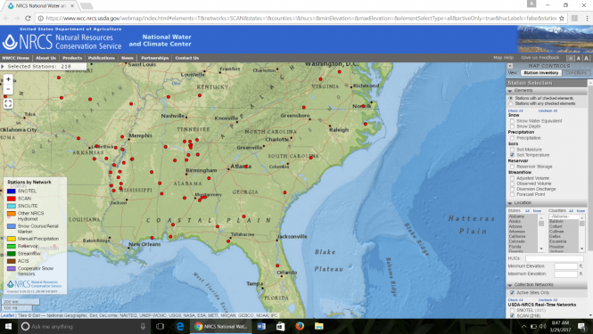The width and height of the screenshot is (593, 334).
Task: Click the station marker near Atlanta
Action: [246, 167]
